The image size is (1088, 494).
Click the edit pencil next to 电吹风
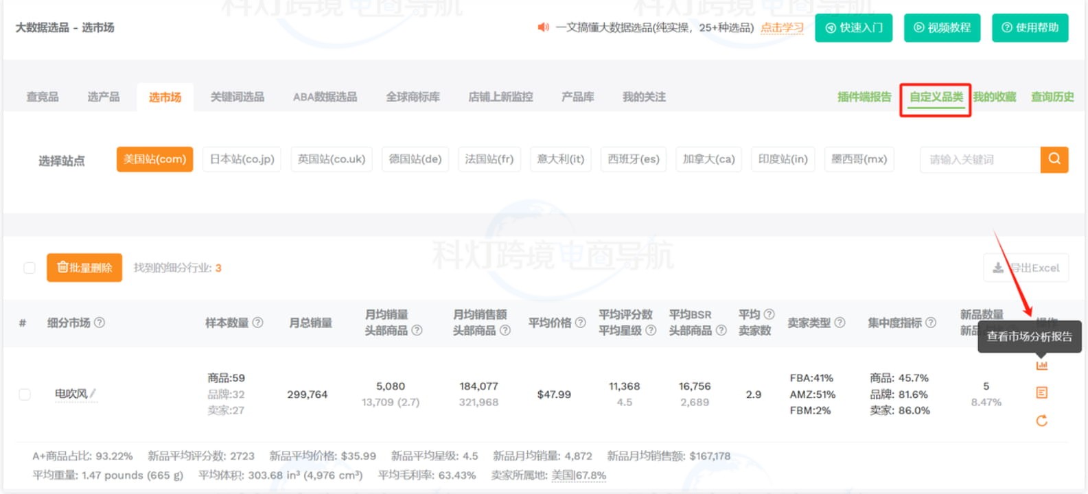tap(93, 393)
